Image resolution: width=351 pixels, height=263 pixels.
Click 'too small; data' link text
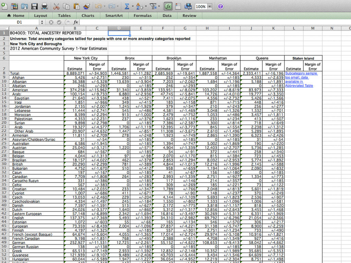tap(296, 77)
